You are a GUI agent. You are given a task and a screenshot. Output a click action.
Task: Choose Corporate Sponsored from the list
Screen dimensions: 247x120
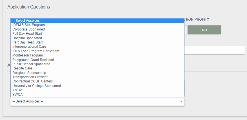(28, 29)
